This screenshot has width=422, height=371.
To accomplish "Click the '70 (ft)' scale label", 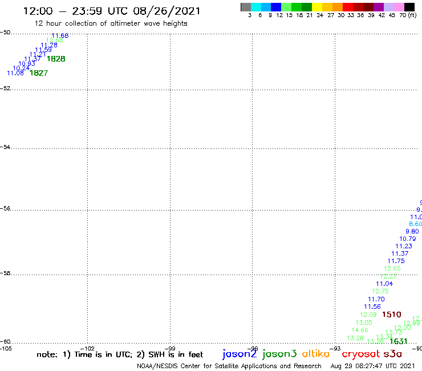I will click(408, 15).
